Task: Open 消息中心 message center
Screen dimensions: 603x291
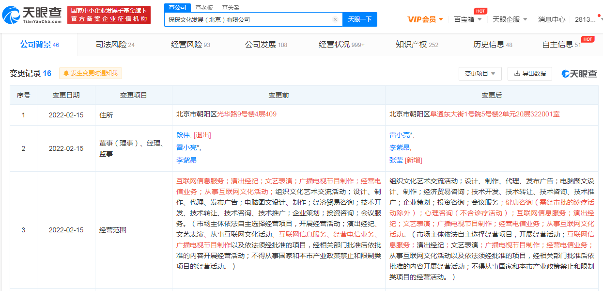Action: 552,19
